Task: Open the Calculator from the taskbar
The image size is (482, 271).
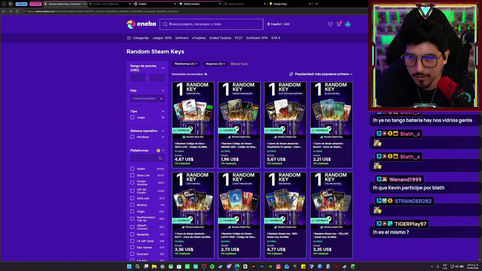Action: pyautogui.click(x=328, y=266)
